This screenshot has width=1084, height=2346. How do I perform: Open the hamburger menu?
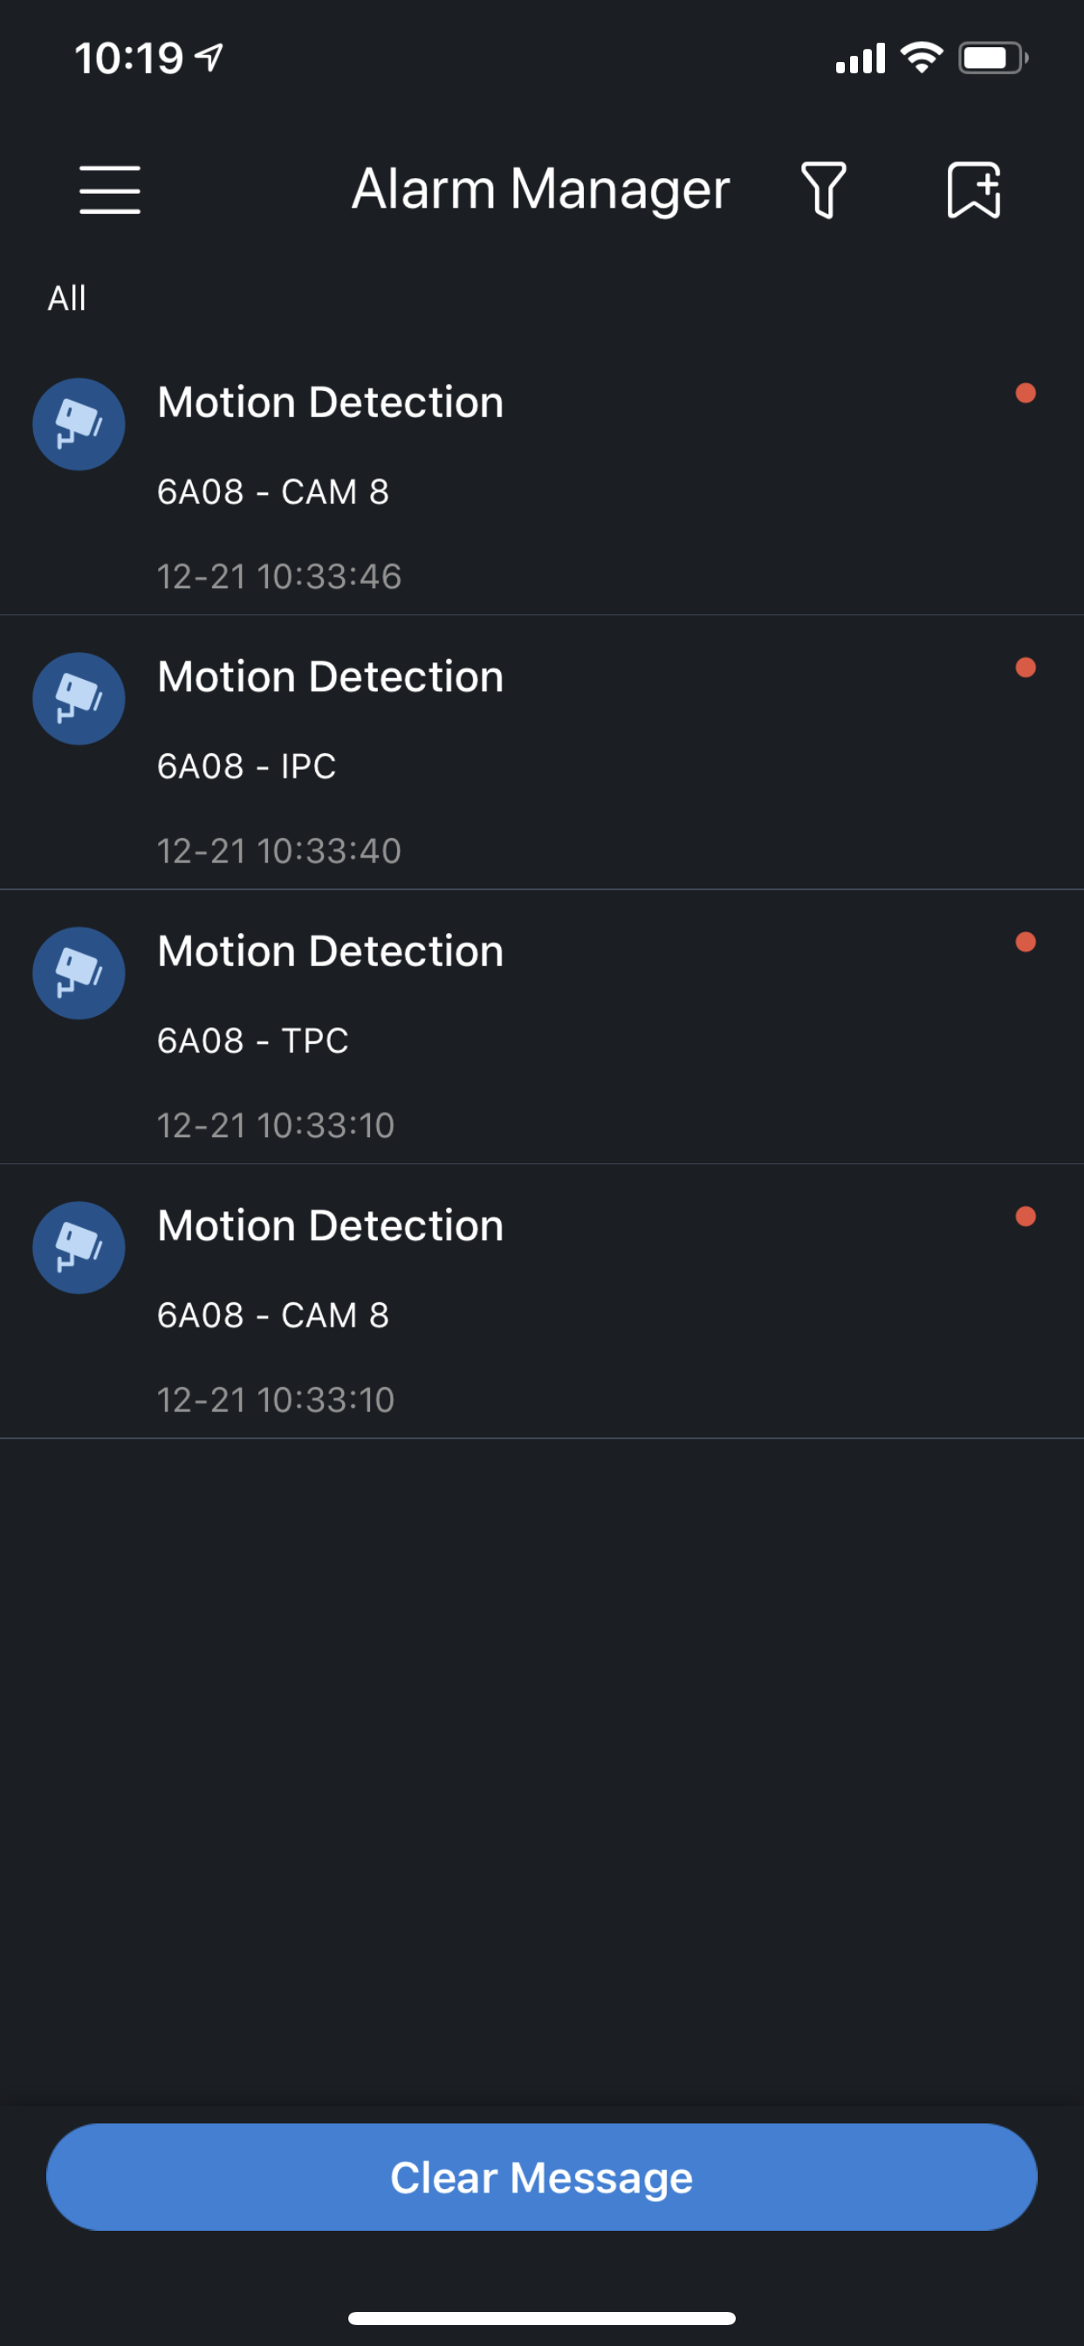[109, 189]
